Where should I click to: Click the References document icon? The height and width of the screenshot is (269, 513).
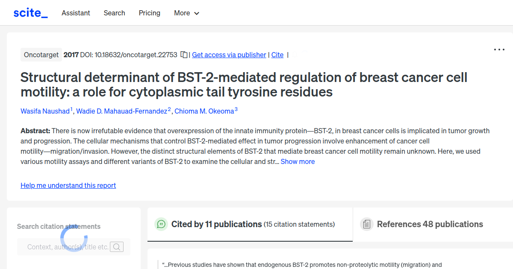tap(367, 224)
